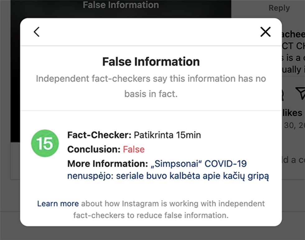305x240 pixels.
Task: Click the green 15min fact-checker logo
Action: coord(45,143)
